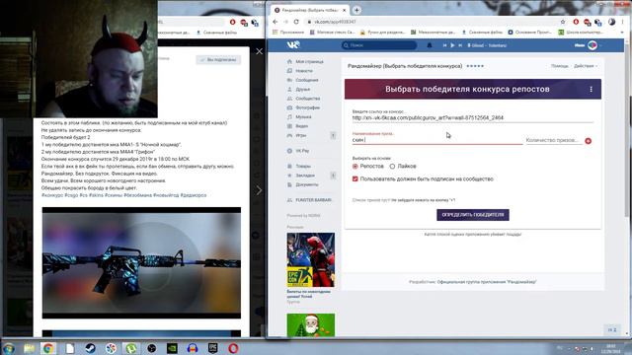The width and height of the screenshot is (632, 355).
Task: Go to next post with right arrow
Action: (259, 190)
